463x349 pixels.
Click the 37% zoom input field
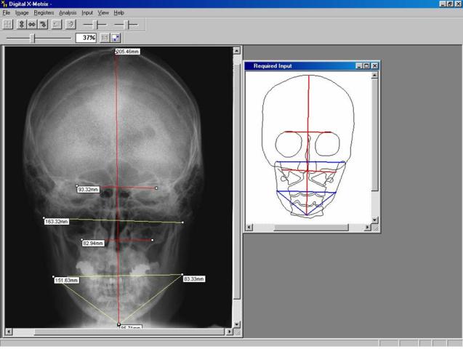pos(86,38)
